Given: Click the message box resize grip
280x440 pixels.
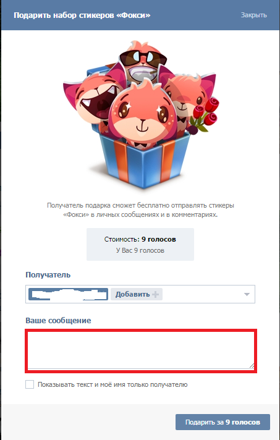Looking at the screenshot, I should click(x=252, y=365).
